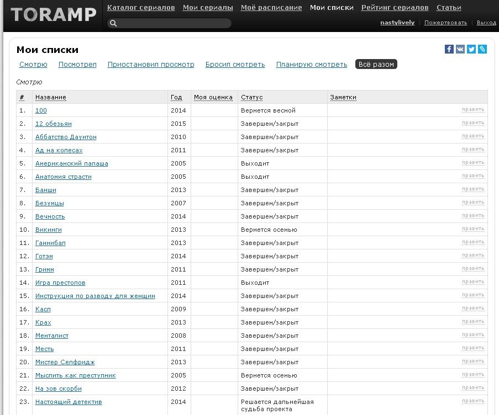499x415 pixels.
Task: Open Мои сериалы menu
Action: click(x=208, y=8)
